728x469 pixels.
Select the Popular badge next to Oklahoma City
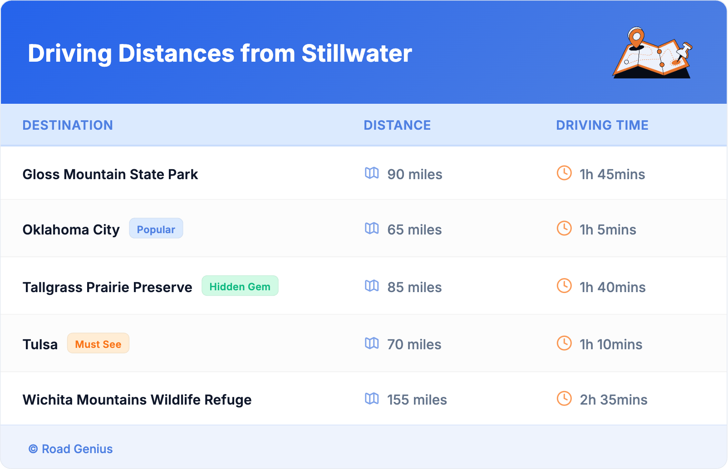point(156,229)
